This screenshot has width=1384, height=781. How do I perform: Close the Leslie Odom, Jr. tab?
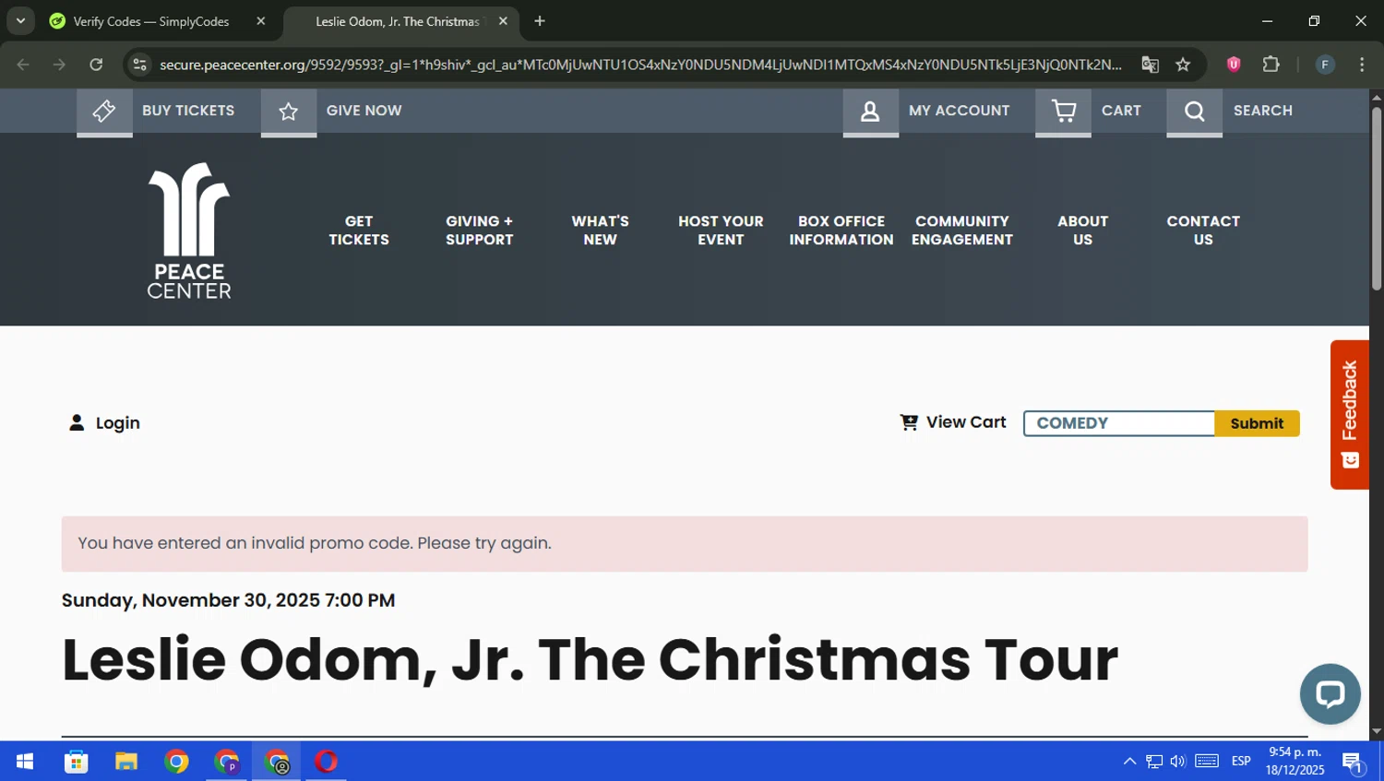[503, 21]
